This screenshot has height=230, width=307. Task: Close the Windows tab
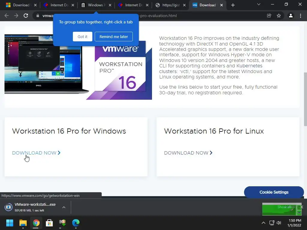point(110,5)
